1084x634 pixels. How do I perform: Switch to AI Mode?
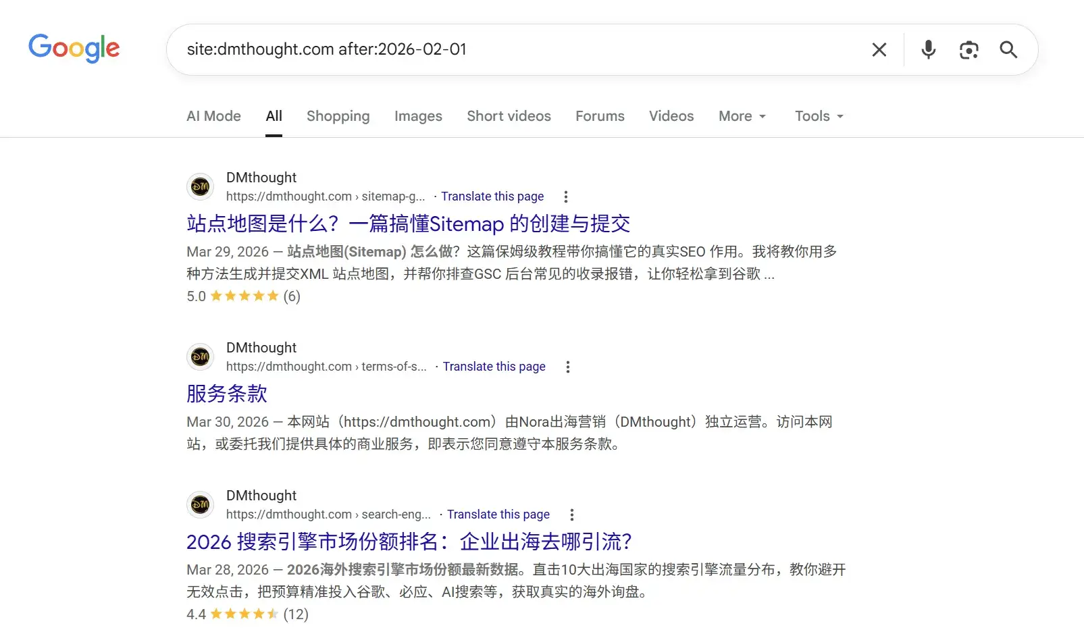(213, 116)
